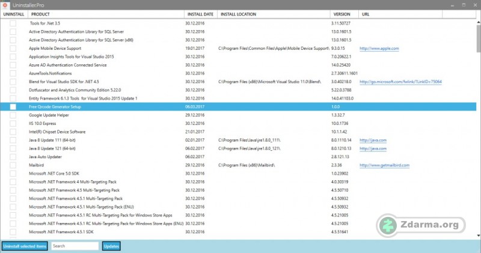
Task: Click the URL column header
Action: click(400, 14)
